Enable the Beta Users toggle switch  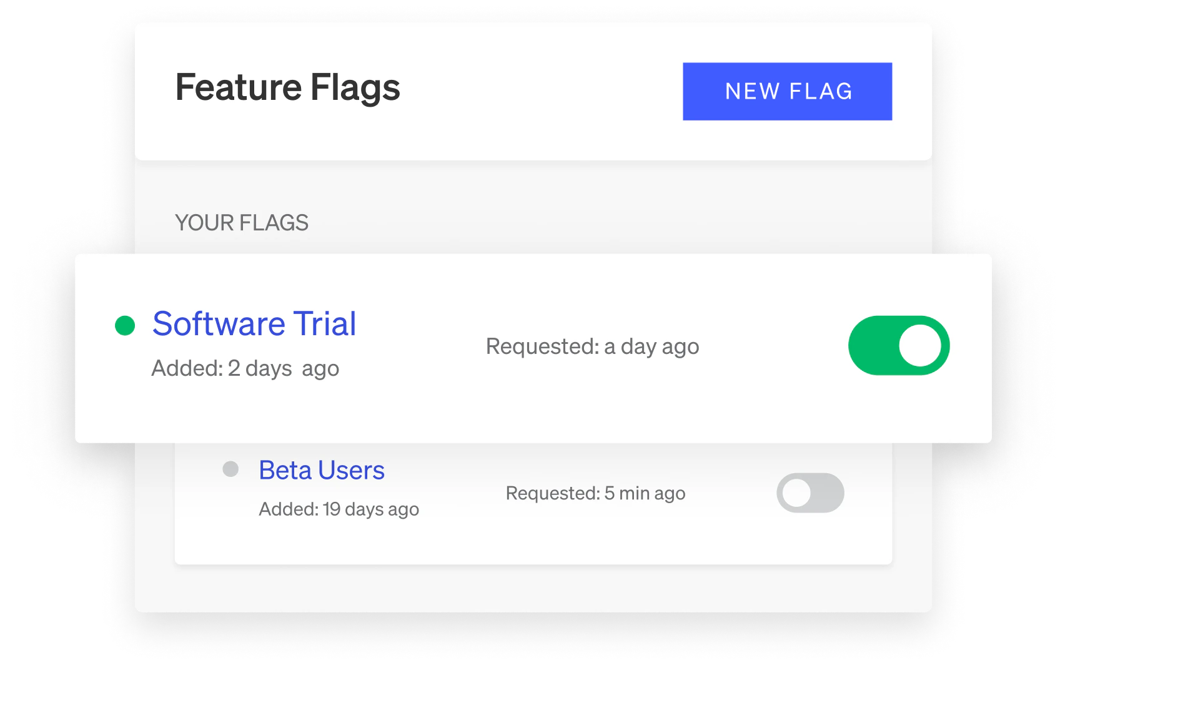[810, 493]
